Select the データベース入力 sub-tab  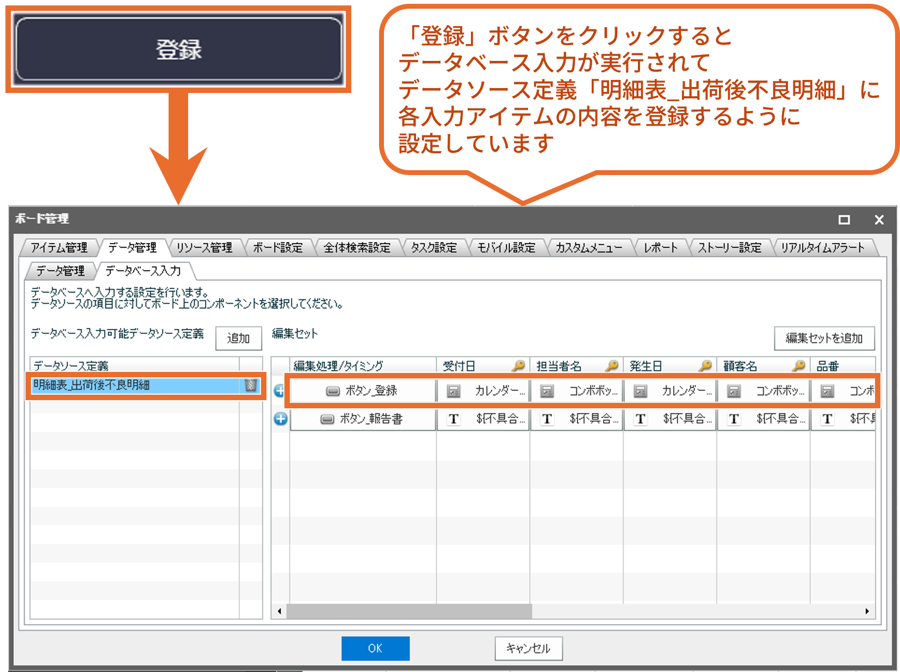tap(142, 271)
